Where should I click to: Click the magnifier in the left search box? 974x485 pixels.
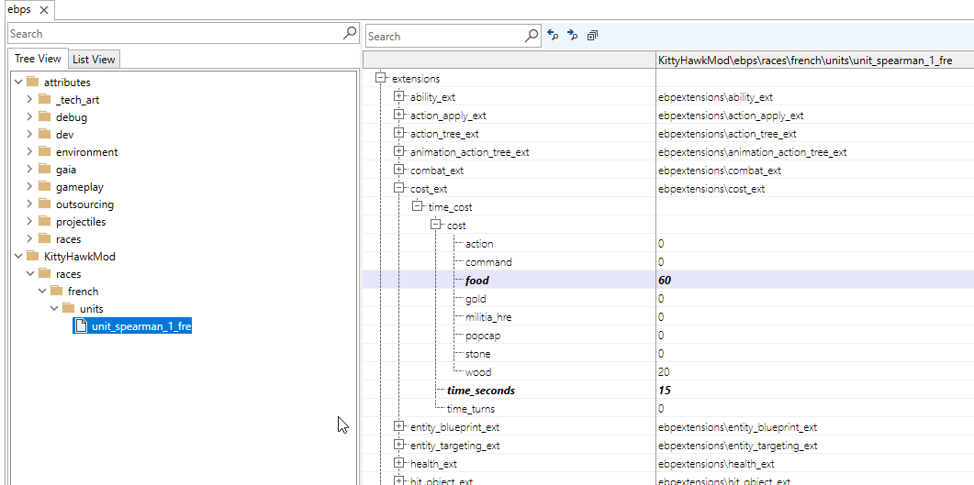(350, 33)
